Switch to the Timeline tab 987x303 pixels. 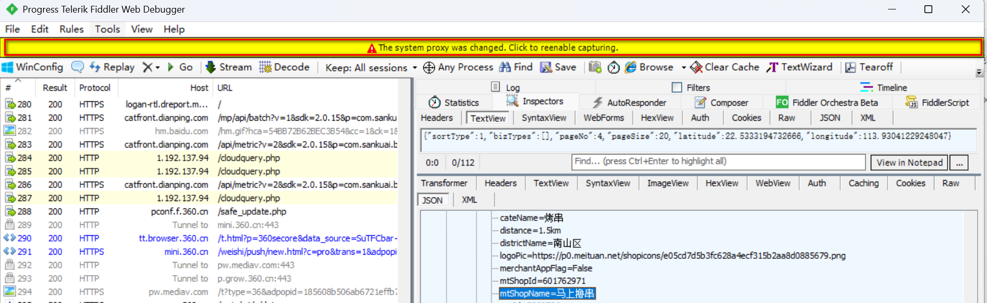884,87
